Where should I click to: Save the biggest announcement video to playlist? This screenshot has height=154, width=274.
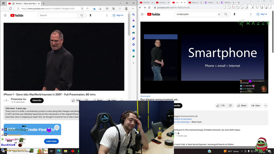pyautogui.click(x=256, y=106)
